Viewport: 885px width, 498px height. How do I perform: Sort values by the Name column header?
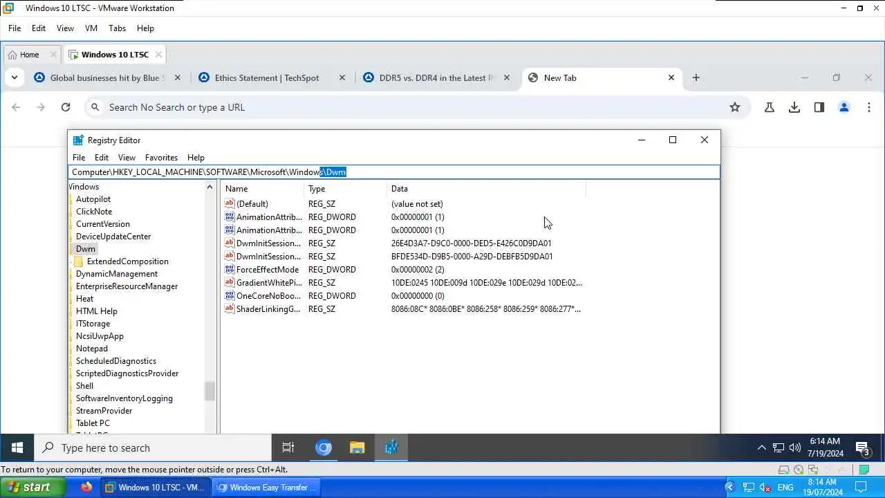[262, 189]
